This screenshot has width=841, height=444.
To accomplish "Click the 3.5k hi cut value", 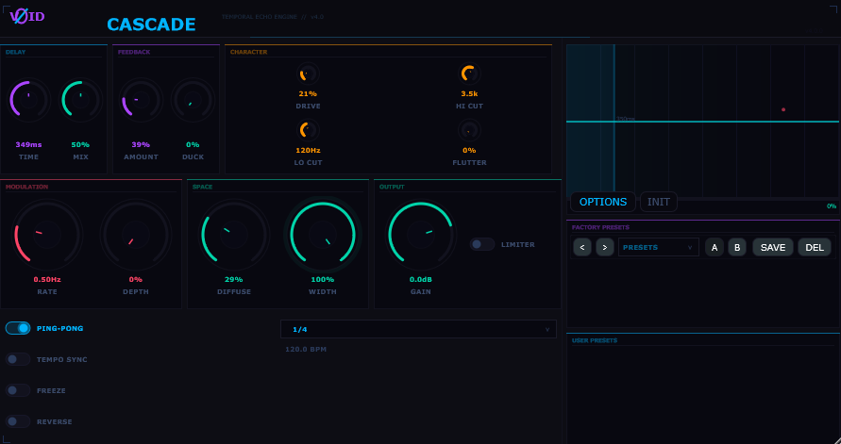I will tap(469, 93).
